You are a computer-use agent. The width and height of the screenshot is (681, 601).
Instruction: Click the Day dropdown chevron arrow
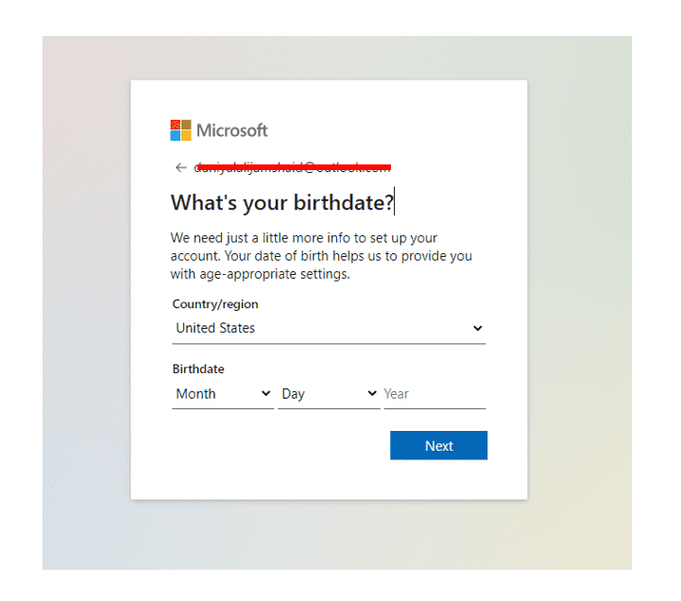[x=371, y=394]
